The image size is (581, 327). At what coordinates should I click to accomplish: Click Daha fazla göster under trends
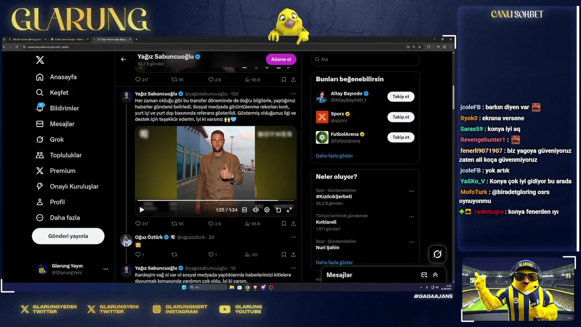pos(334,263)
